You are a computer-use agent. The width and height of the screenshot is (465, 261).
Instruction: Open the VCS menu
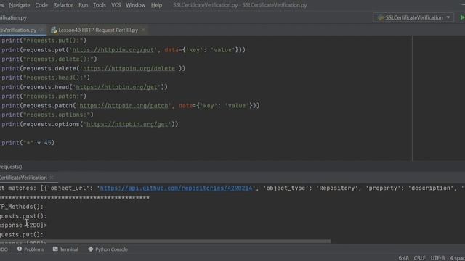[x=116, y=5]
